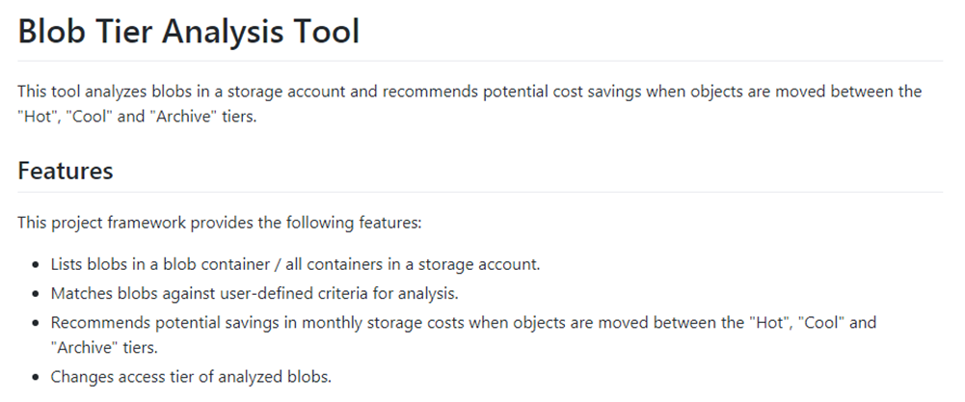Click the word "Archive" in the intro paragraph

(x=183, y=116)
